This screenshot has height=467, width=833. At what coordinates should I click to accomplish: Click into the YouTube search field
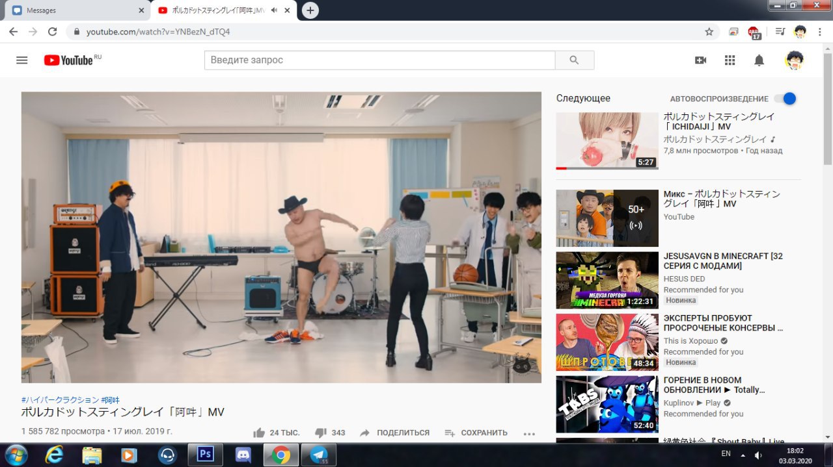point(380,60)
